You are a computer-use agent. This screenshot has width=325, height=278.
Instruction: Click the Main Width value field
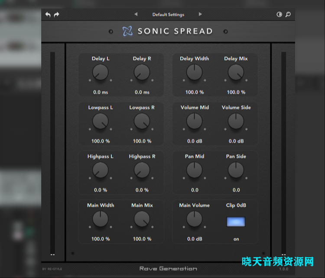coord(101,239)
